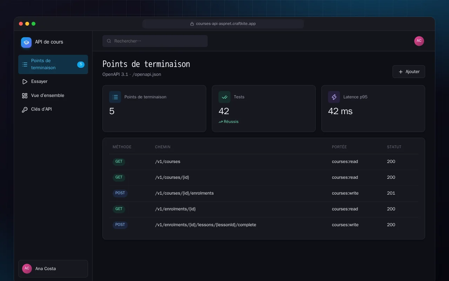The image size is (449, 281).
Task: Click the badge showing 5 in the sidebar
Action: (81, 64)
